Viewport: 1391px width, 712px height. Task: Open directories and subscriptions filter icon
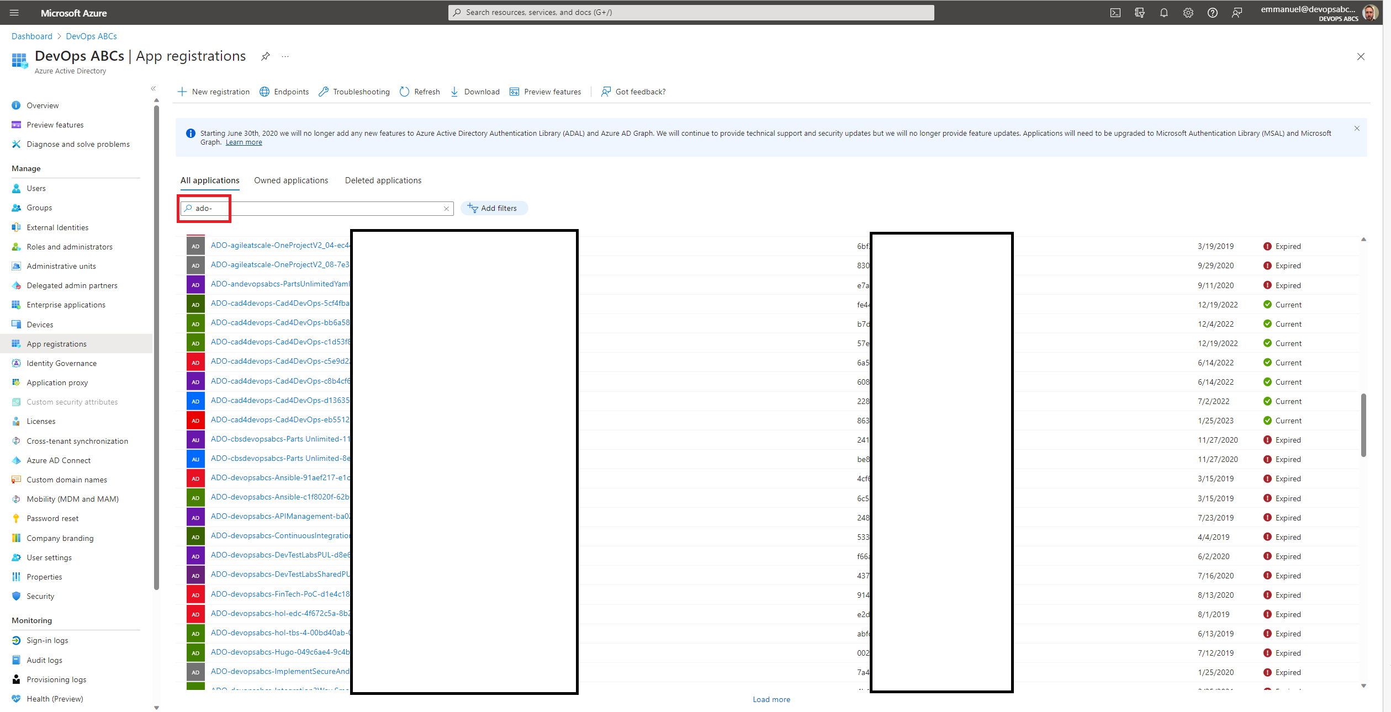point(1139,13)
